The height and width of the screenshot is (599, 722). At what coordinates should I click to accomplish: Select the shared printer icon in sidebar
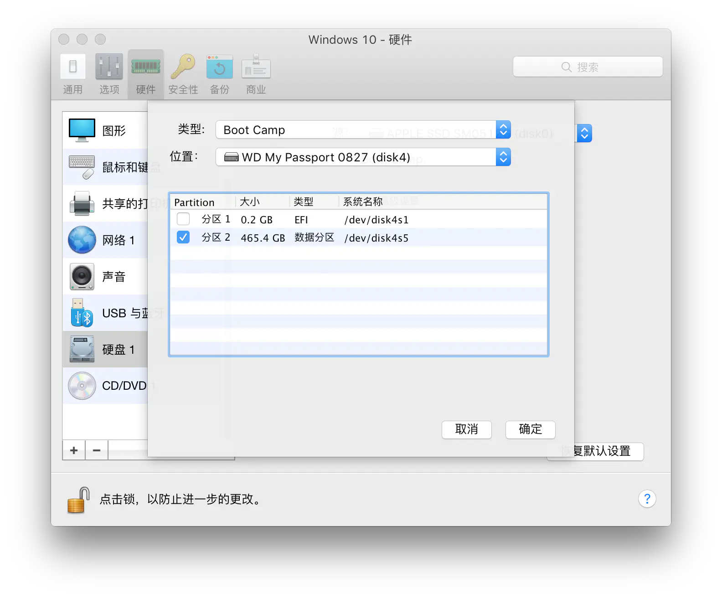[x=82, y=203]
